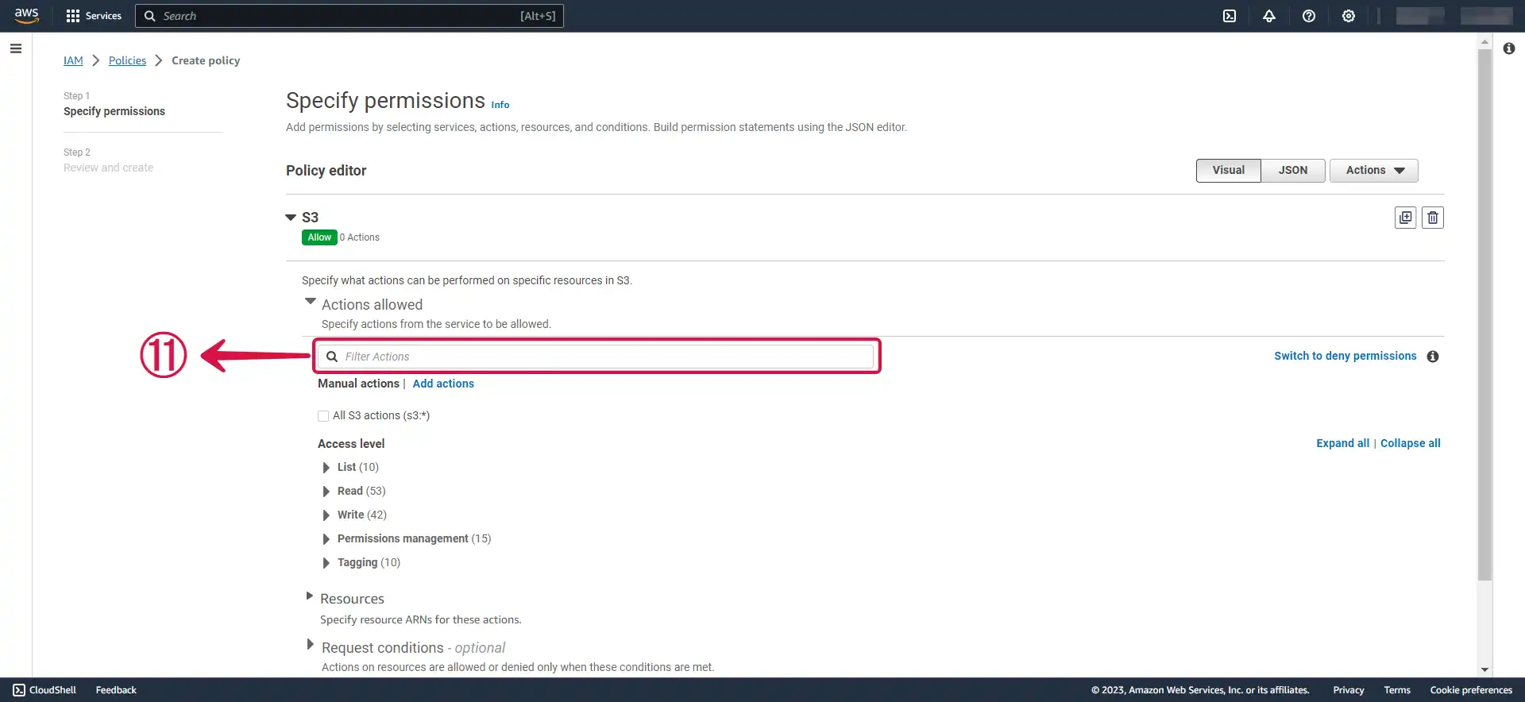
Task: Open the Actions dropdown button
Action: click(1374, 171)
